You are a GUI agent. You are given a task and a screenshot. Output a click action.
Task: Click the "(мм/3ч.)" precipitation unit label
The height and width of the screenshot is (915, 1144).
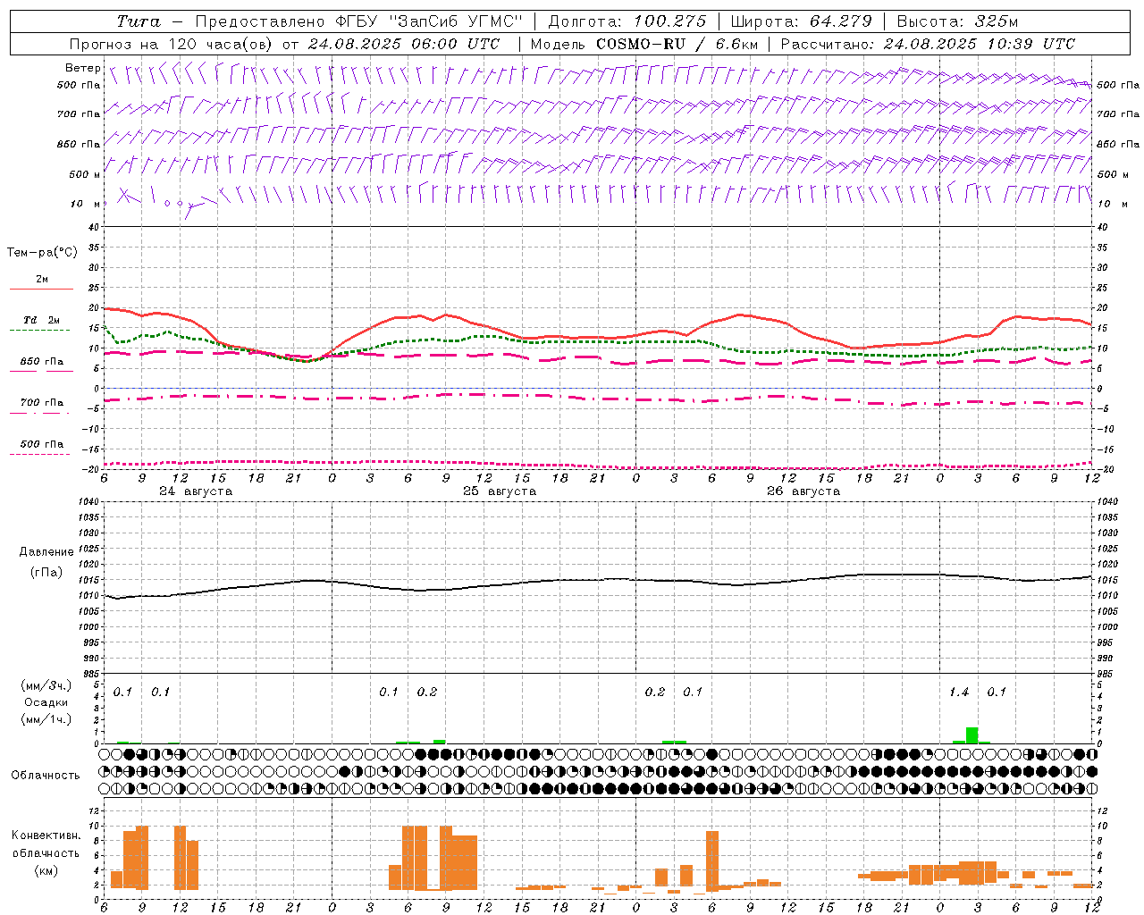click(x=46, y=685)
